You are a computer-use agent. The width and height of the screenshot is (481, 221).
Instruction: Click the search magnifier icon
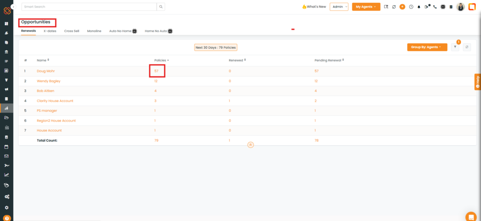(x=161, y=7)
